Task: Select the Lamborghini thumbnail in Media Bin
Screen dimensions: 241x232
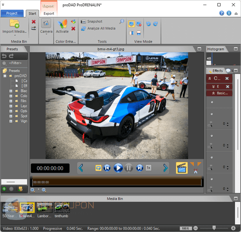Action: point(45,208)
